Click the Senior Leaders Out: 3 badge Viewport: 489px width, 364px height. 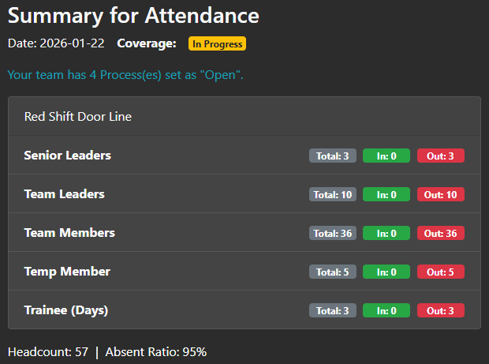point(440,156)
